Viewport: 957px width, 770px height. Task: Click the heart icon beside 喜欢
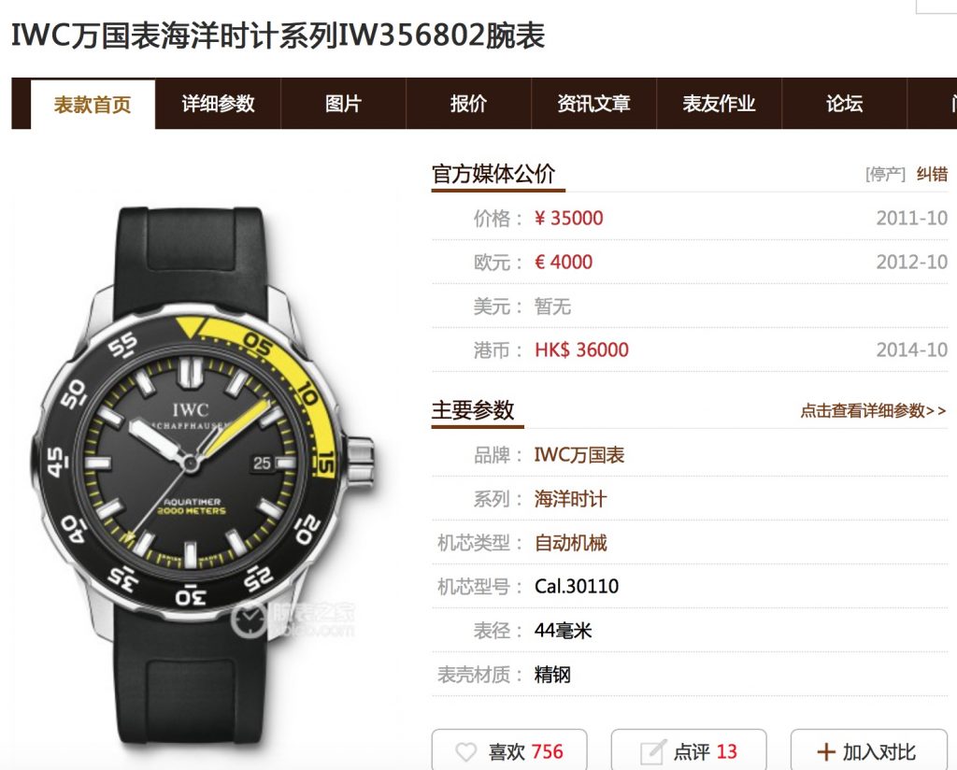coord(466,751)
